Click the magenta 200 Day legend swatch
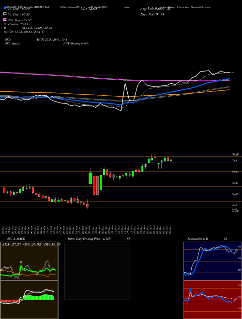 [x=5, y=19]
